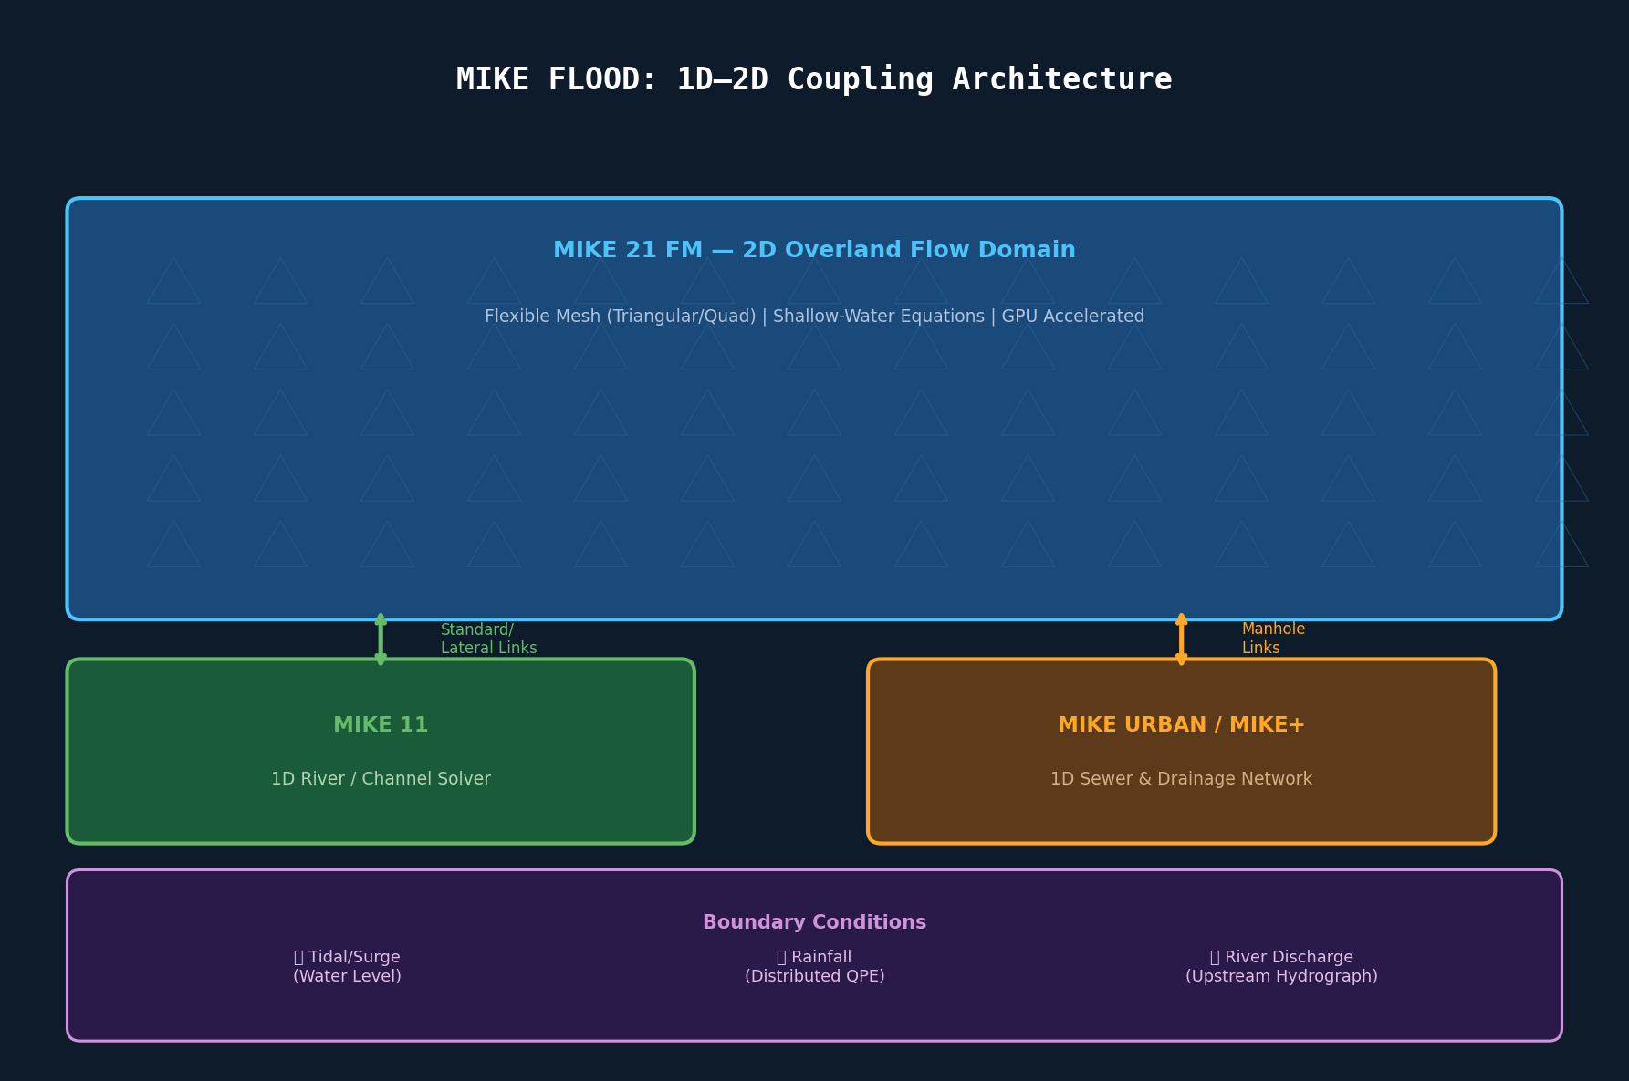Click the "Tidal/Surge (Water Level)" entry
This screenshot has height=1081, width=1629.
(347, 967)
